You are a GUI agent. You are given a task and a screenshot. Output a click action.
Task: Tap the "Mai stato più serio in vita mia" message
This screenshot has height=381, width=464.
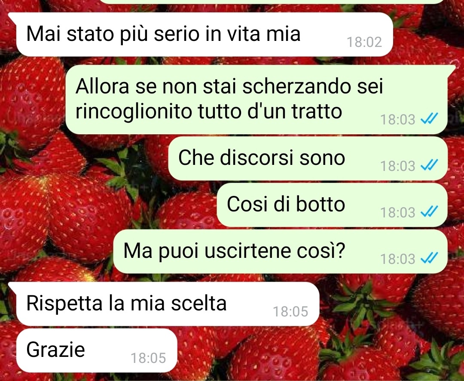[x=205, y=34]
